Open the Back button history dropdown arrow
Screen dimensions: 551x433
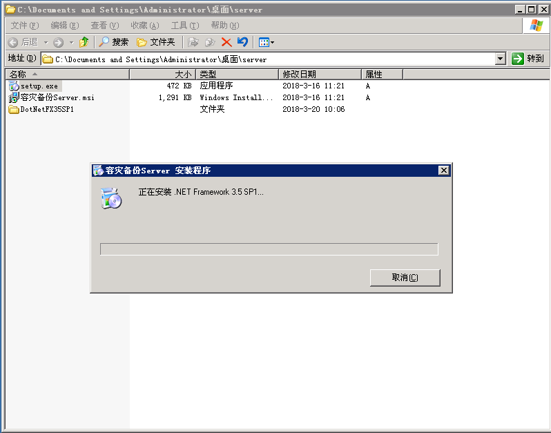[47, 42]
